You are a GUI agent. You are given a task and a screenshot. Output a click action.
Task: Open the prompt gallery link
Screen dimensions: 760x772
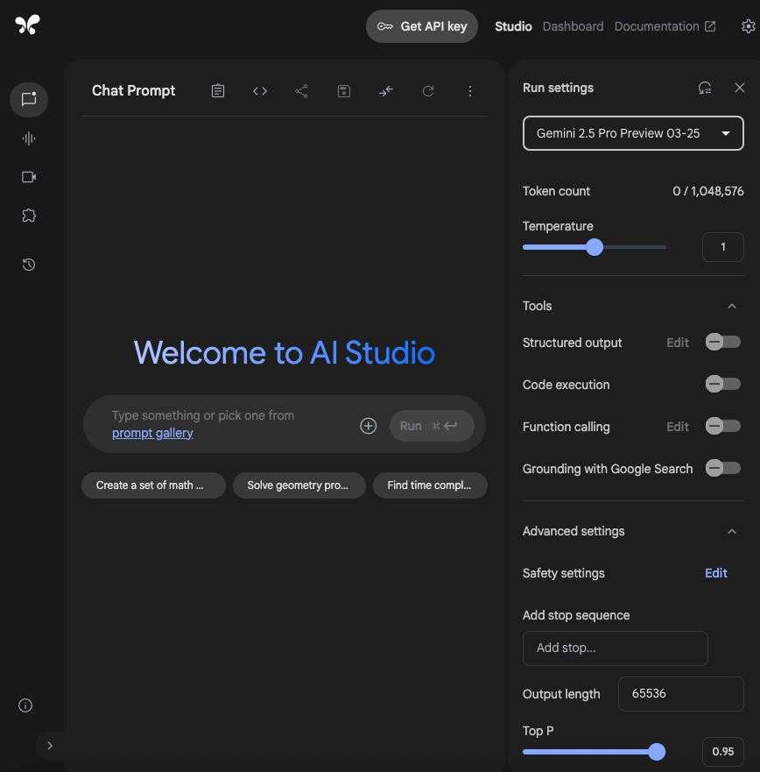[x=152, y=433]
